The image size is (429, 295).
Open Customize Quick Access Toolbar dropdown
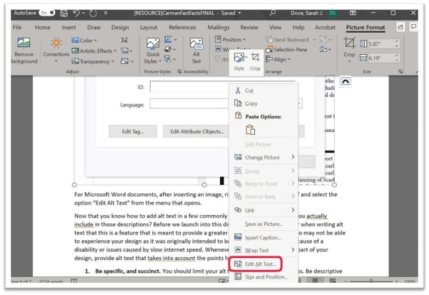point(106,13)
